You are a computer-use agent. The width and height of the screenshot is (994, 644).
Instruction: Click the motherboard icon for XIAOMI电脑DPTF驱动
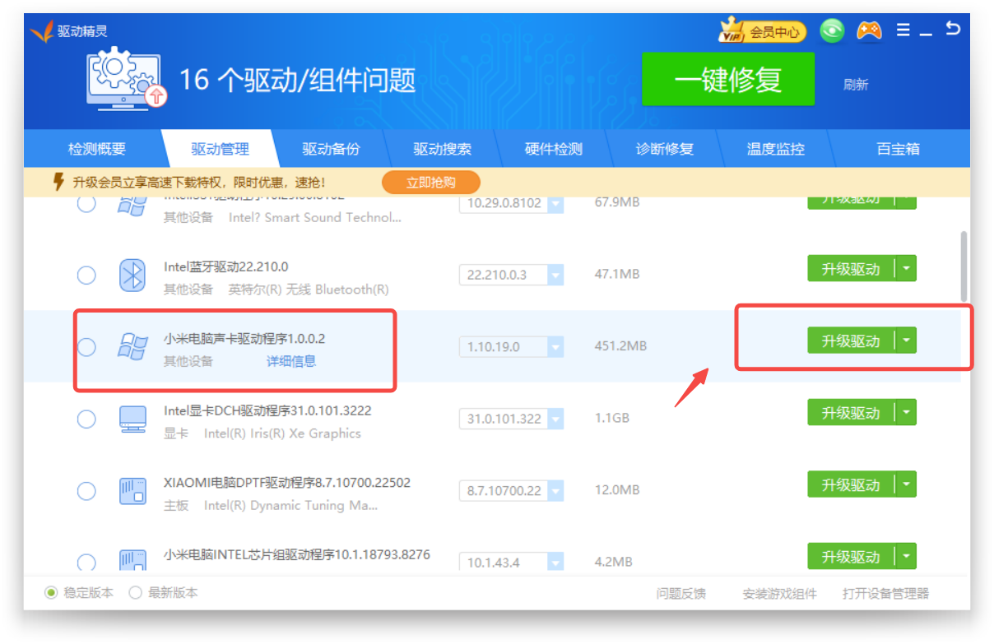point(132,491)
